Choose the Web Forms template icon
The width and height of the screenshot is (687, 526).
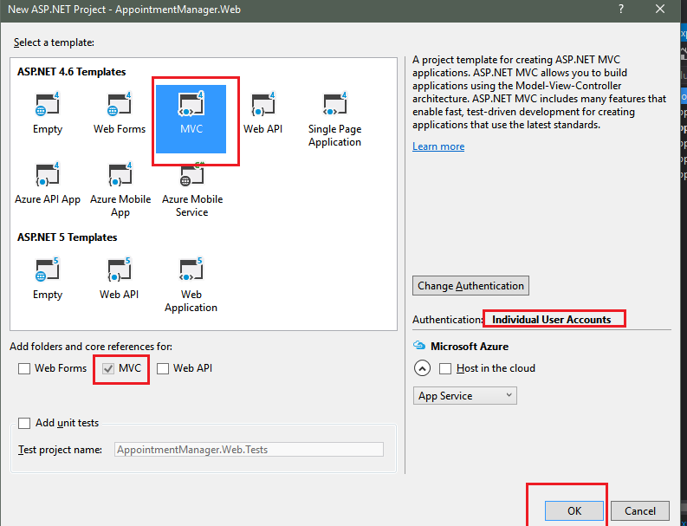[120, 114]
